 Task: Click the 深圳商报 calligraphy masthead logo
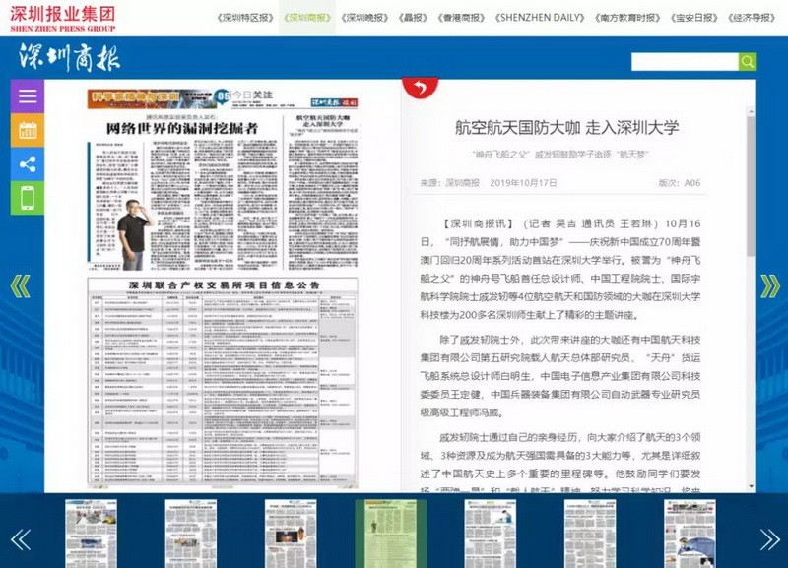coord(69,57)
